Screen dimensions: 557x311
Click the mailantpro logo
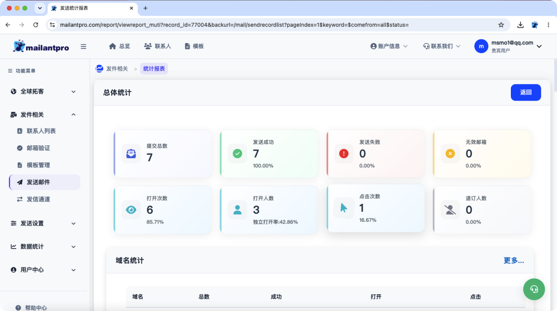tap(41, 46)
